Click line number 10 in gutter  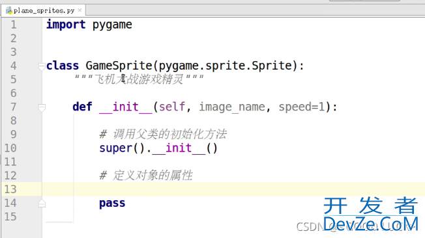pyautogui.click(x=10, y=148)
